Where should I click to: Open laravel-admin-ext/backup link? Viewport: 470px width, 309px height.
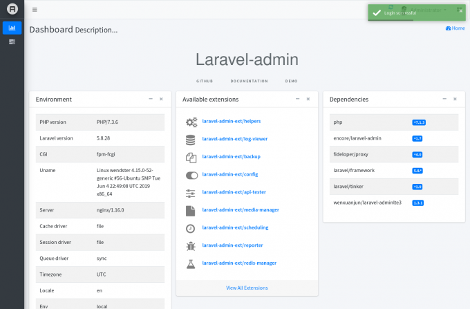(231, 156)
